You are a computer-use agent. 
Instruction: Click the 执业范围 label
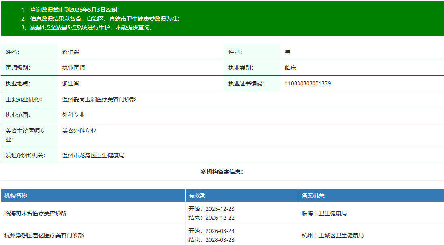(x=18, y=115)
